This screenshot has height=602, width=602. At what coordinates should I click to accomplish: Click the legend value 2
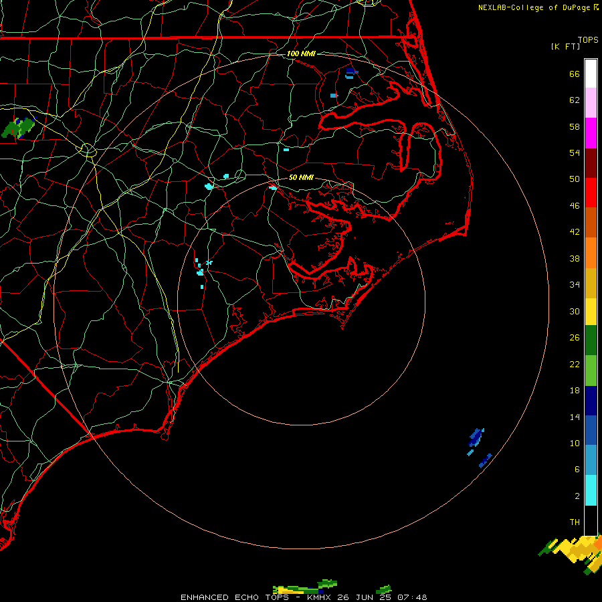pyautogui.click(x=577, y=496)
